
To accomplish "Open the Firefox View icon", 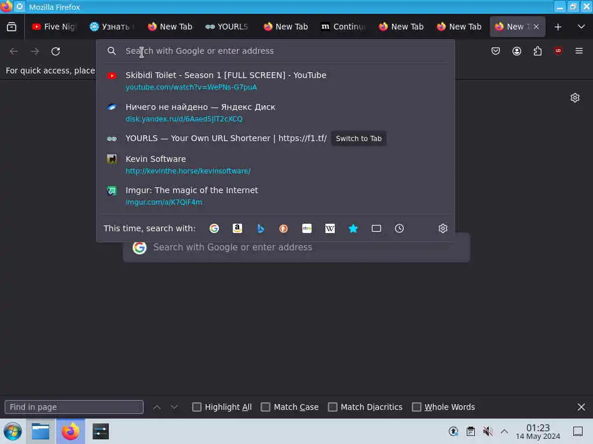I will pyautogui.click(x=12, y=27).
